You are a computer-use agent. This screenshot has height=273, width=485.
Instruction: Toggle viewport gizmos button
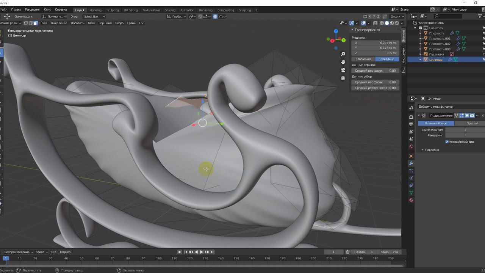click(352, 23)
